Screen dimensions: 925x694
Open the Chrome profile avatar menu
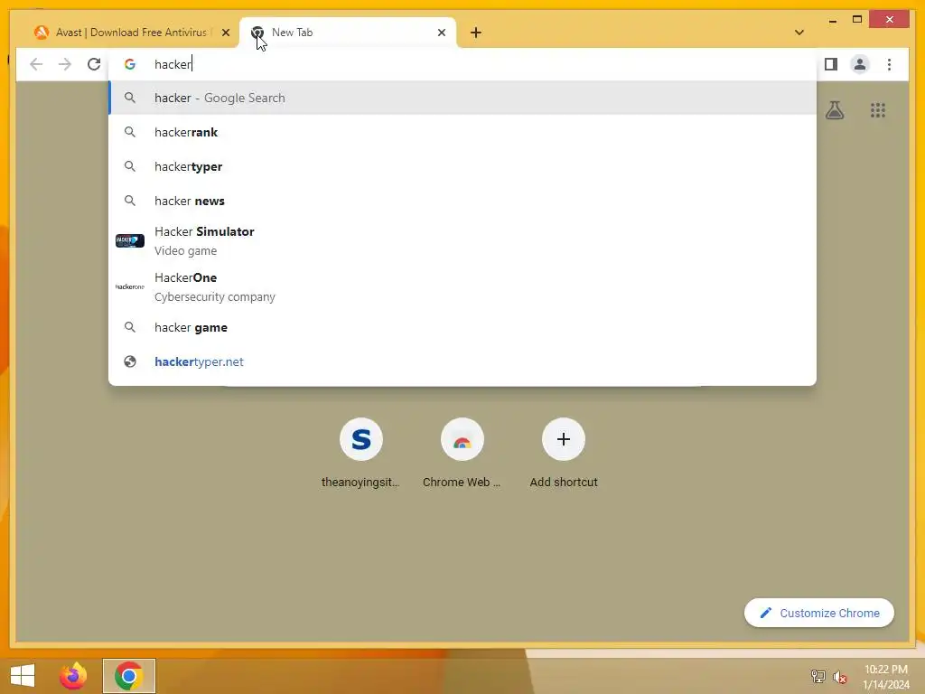(860, 64)
